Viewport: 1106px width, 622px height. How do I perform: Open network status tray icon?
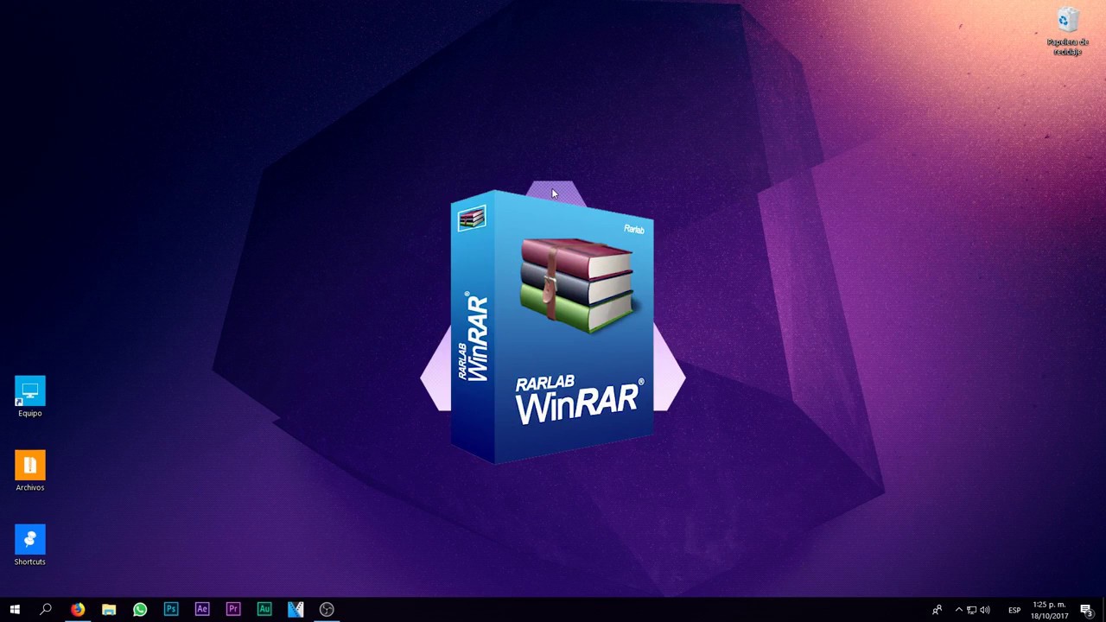[x=971, y=610]
